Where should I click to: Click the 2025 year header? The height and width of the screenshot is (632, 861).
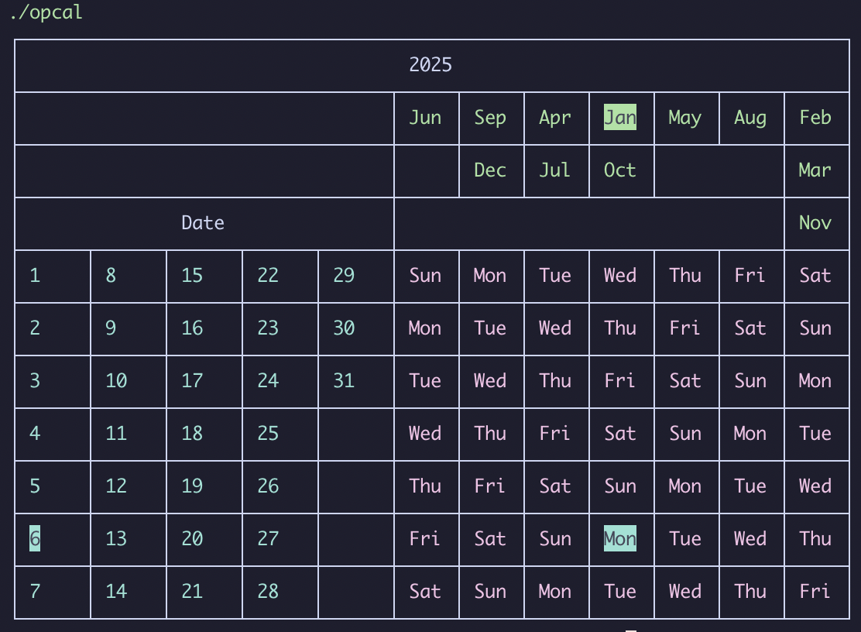pos(430,65)
